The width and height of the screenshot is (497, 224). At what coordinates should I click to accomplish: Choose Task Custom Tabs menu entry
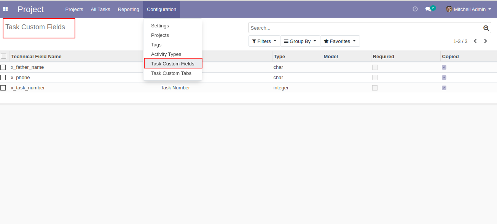pyautogui.click(x=171, y=73)
